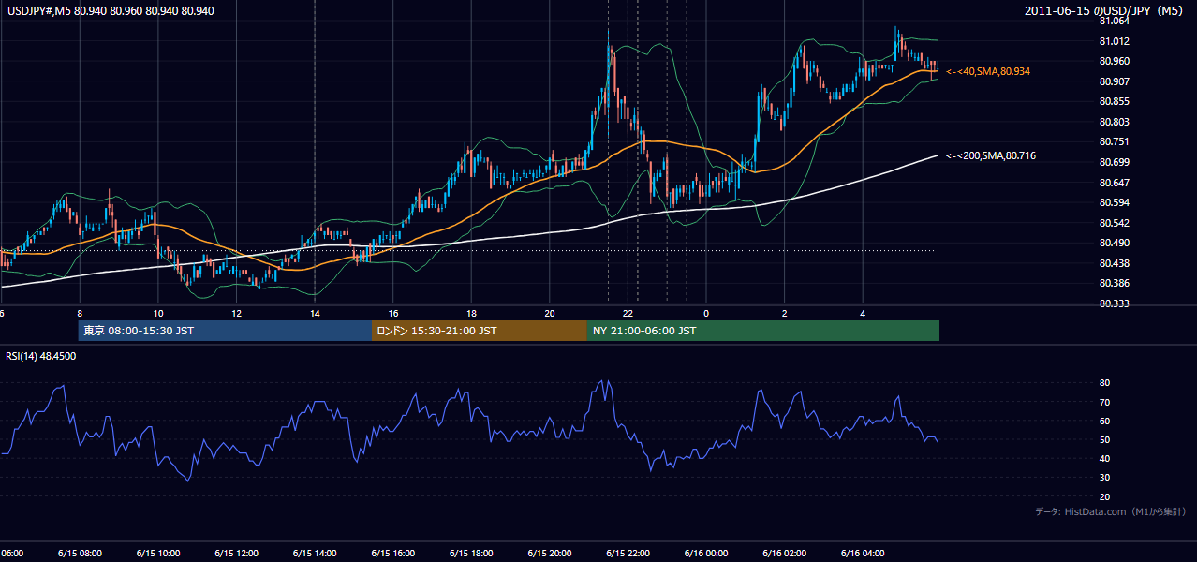Click the RSI scale value 40
1197x562 pixels.
(x=1104, y=458)
